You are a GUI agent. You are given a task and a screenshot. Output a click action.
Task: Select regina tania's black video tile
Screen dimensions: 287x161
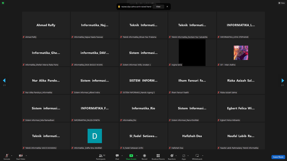(x=192, y=53)
